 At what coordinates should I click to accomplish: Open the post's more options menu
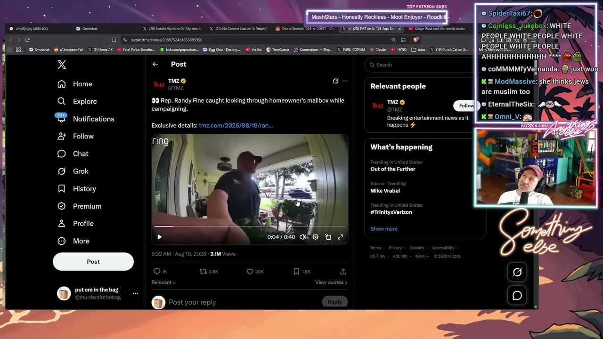pos(345,81)
